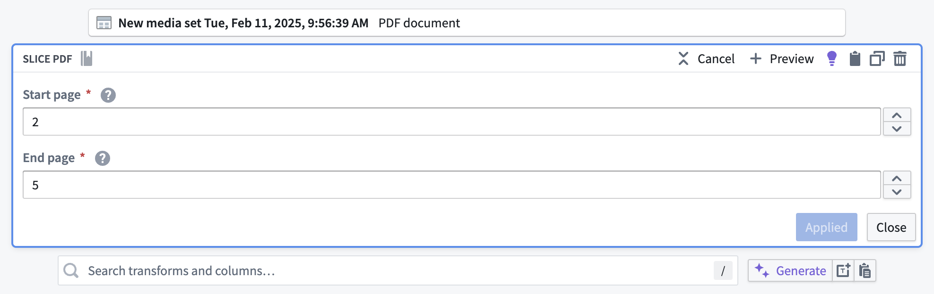Image resolution: width=934 pixels, height=294 pixels.
Task: Click the add text transform icon beside Generate
Action: coord(843,270)
